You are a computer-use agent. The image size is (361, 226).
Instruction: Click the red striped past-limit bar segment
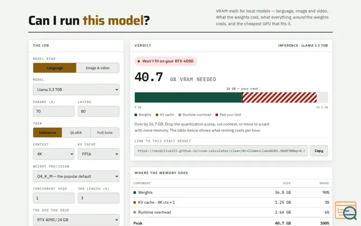(x=279, y=98)
